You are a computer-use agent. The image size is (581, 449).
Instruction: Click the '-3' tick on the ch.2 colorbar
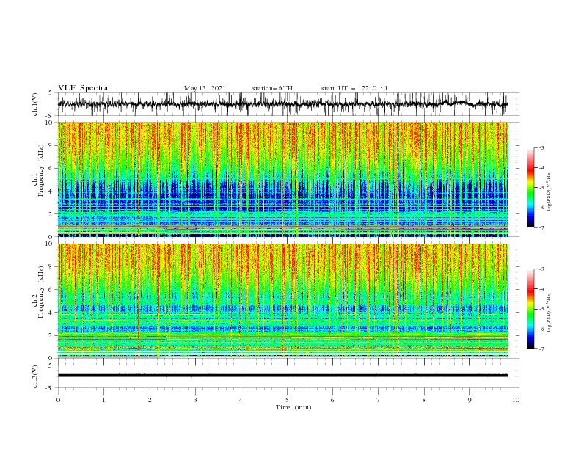click(541, 269)
